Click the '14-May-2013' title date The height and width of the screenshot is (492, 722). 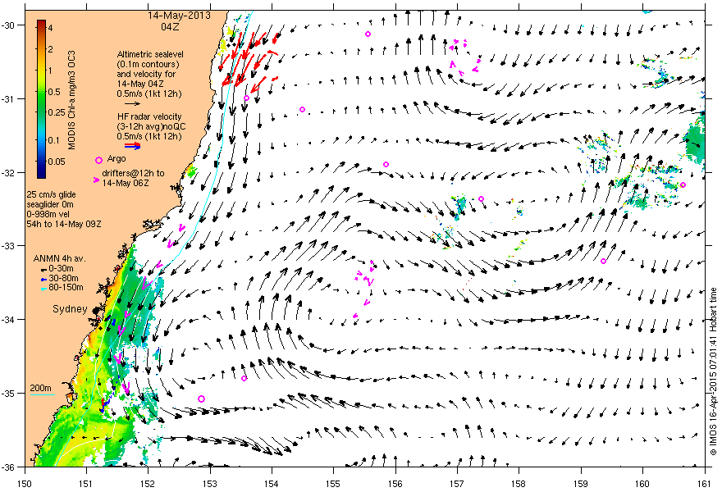pos(179,16)
